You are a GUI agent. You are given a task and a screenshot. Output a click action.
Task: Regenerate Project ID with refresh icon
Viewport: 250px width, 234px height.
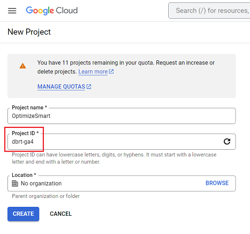[x=227, y=141]
